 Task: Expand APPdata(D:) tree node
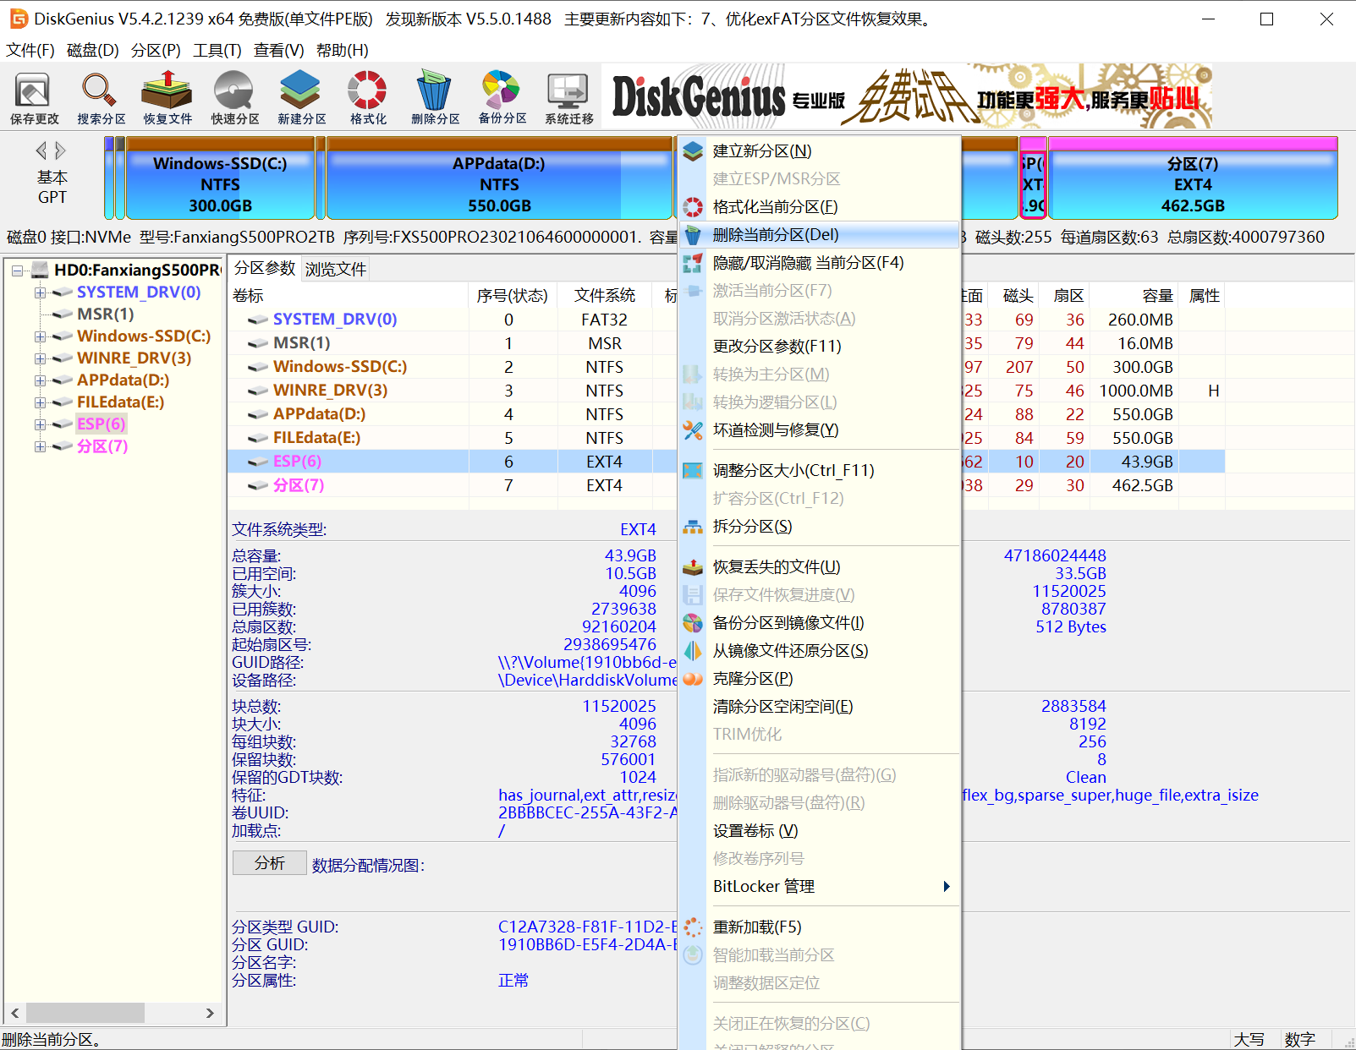click(40, 380)
